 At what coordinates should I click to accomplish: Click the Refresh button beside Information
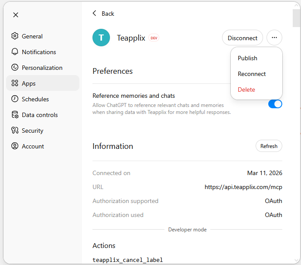[269, 146]
